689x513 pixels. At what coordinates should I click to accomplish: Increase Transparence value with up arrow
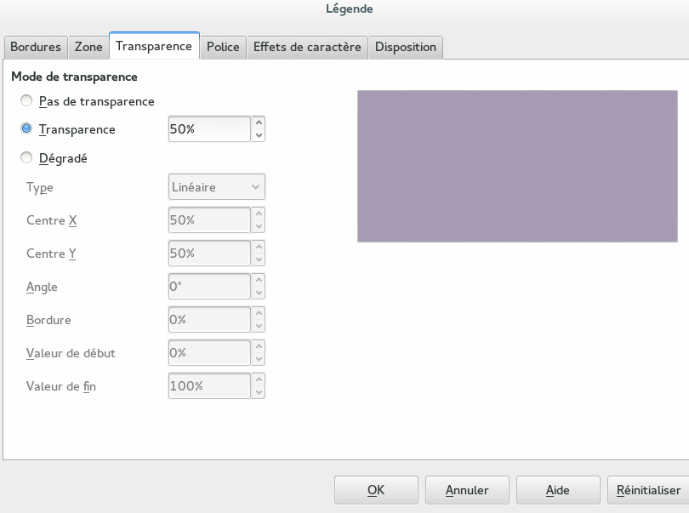259,123
